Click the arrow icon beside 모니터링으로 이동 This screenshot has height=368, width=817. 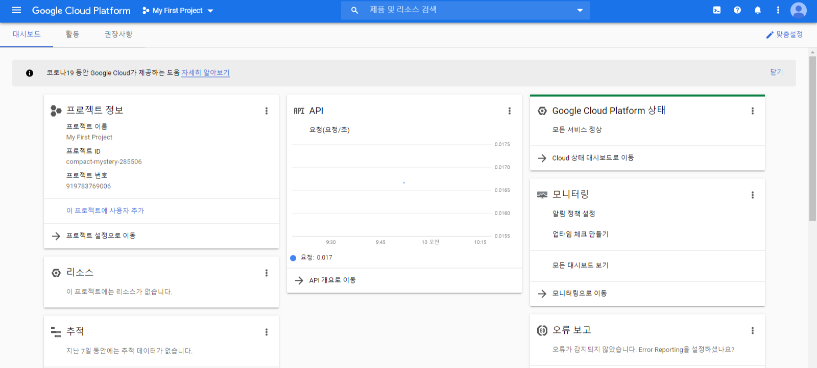[542, 294]
